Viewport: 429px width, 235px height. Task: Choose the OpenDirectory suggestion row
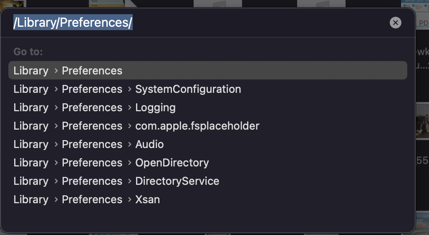point(172,163)
